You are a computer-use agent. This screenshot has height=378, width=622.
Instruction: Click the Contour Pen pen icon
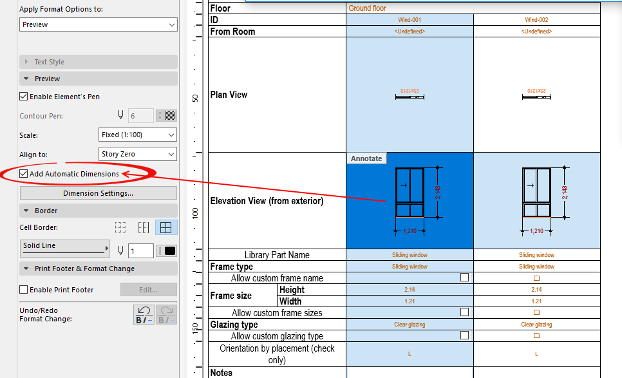coord(120,115)
